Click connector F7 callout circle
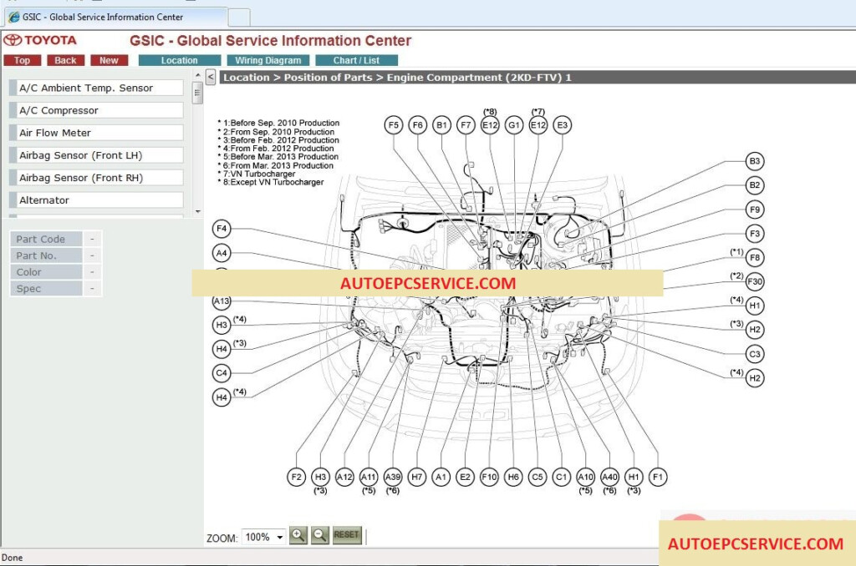 [466, 125]
